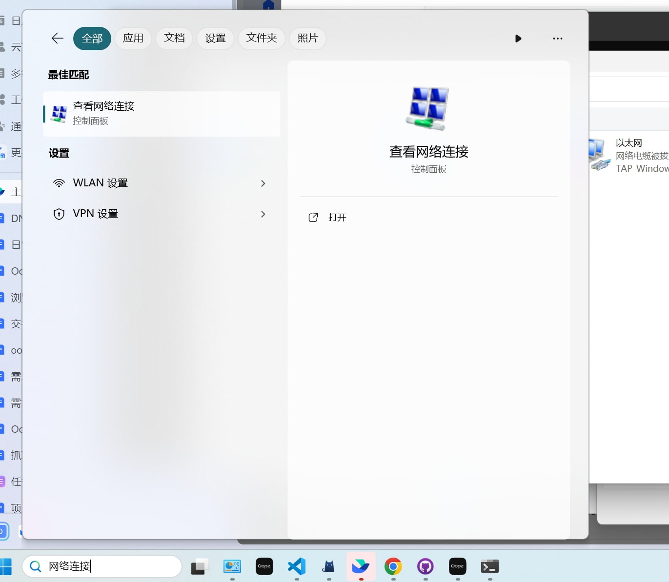This screenshot has width=669, height=582.
Task: Click 打开 to open network connections
Action: [337, 218]
